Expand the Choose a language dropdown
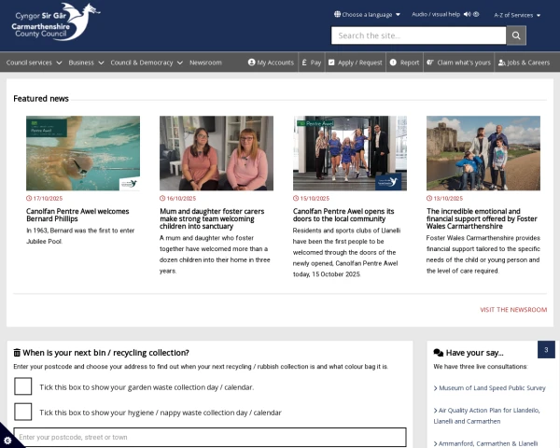The image size is (560, 448). point(367,15)
